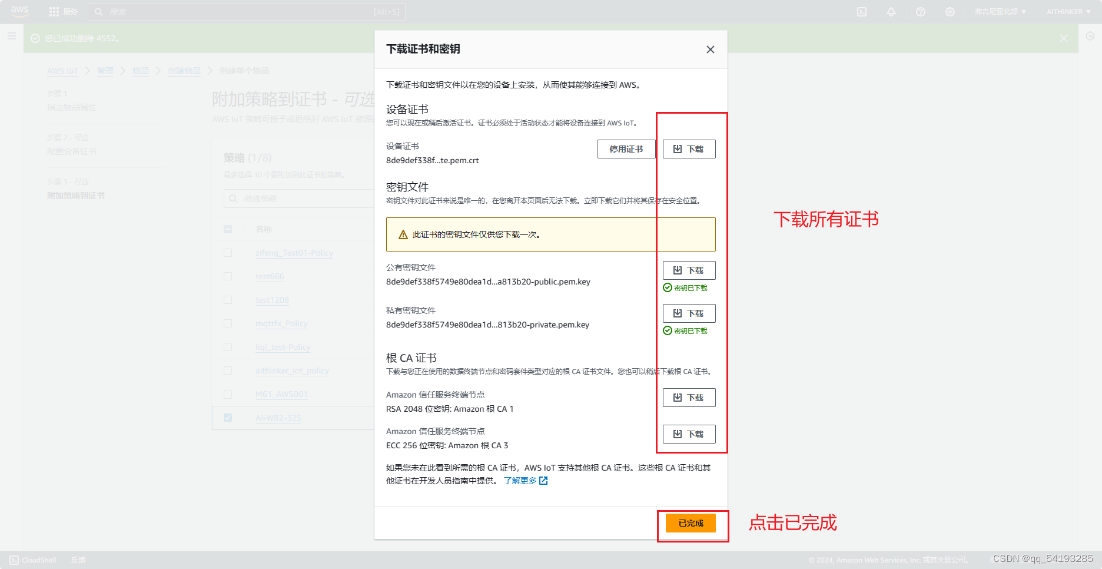The image size is (1102, 569).
Task: Open the test1208 policy link
Action: tap(272, 300)
